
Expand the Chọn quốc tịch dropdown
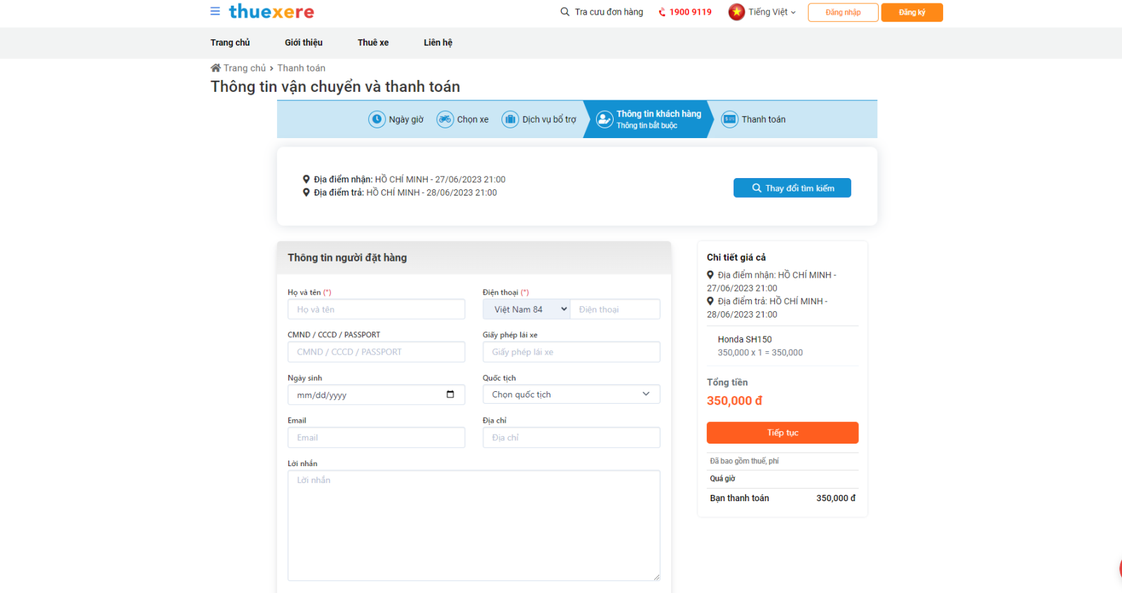tap(571, 394)
